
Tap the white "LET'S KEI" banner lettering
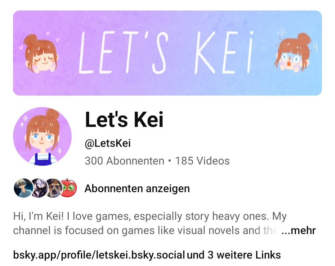tap(166, 52)
